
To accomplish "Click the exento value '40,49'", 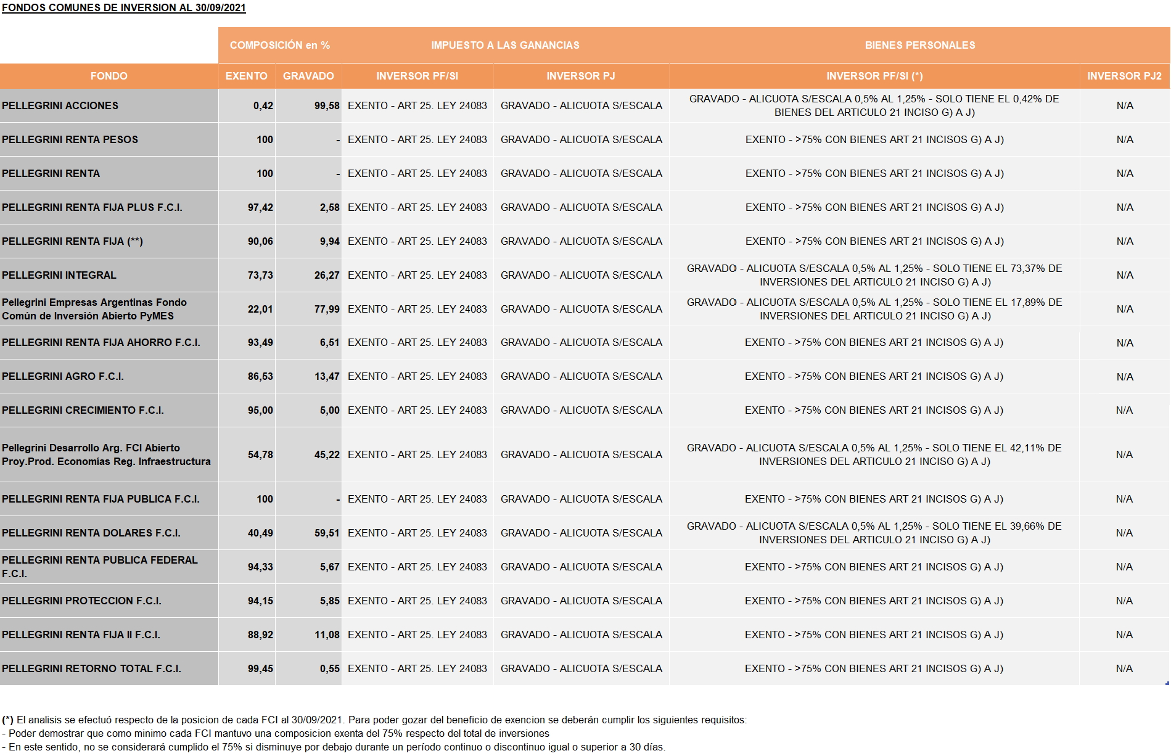I will click(x=260, y=533).
